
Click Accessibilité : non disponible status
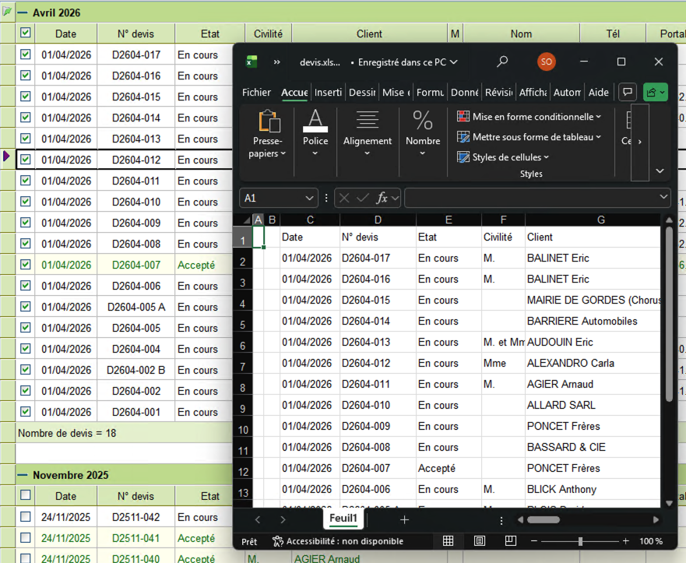pyautogui.click(x=338, y=541)
